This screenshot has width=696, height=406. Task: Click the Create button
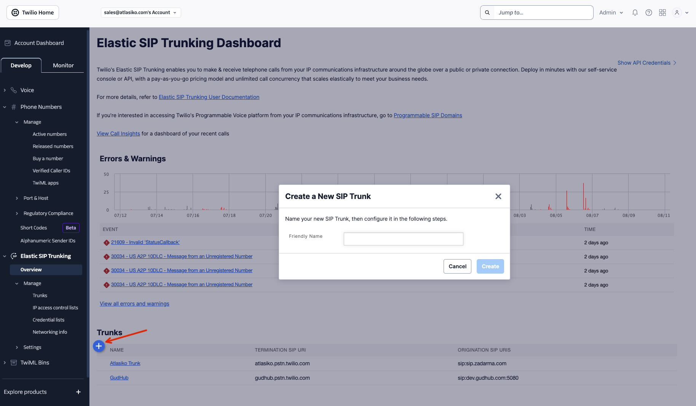[x=490, y=266]
